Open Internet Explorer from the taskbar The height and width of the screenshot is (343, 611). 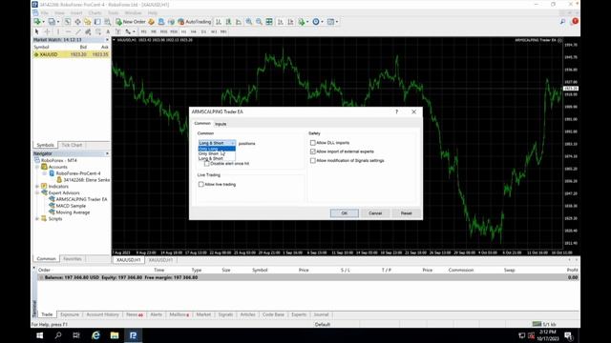(x=95, y=335)
